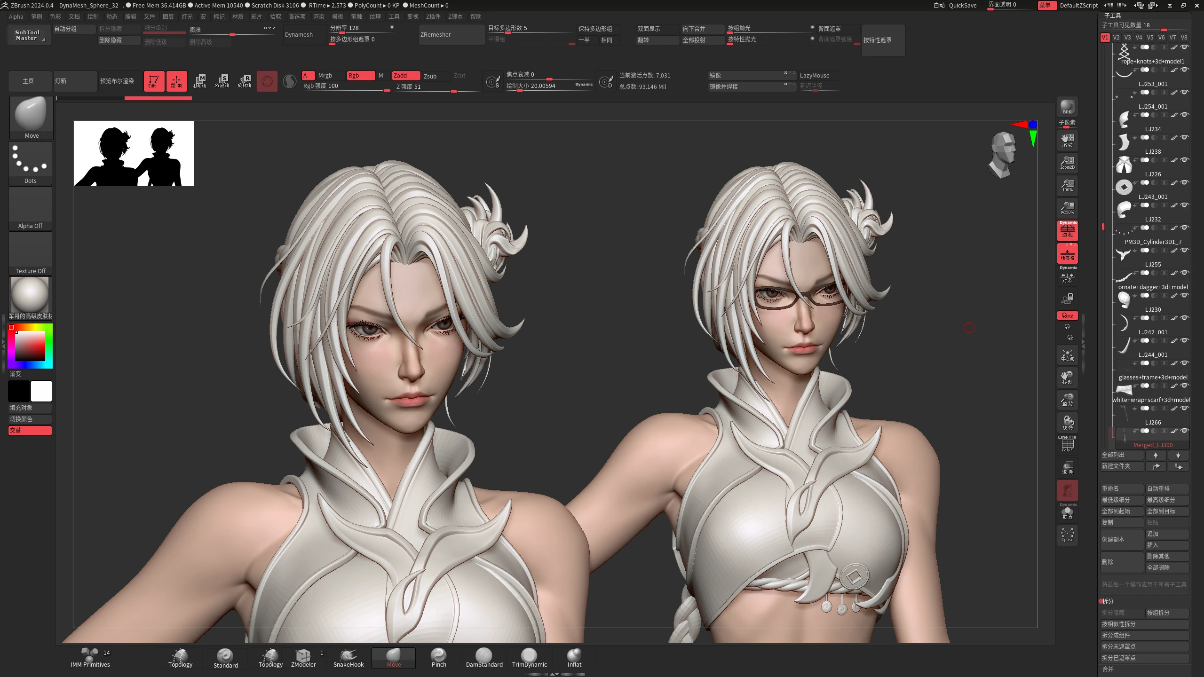Viewport: 1204px width, 677px height.
Task: Open the Texture Off picker
Action: [31, 253]
